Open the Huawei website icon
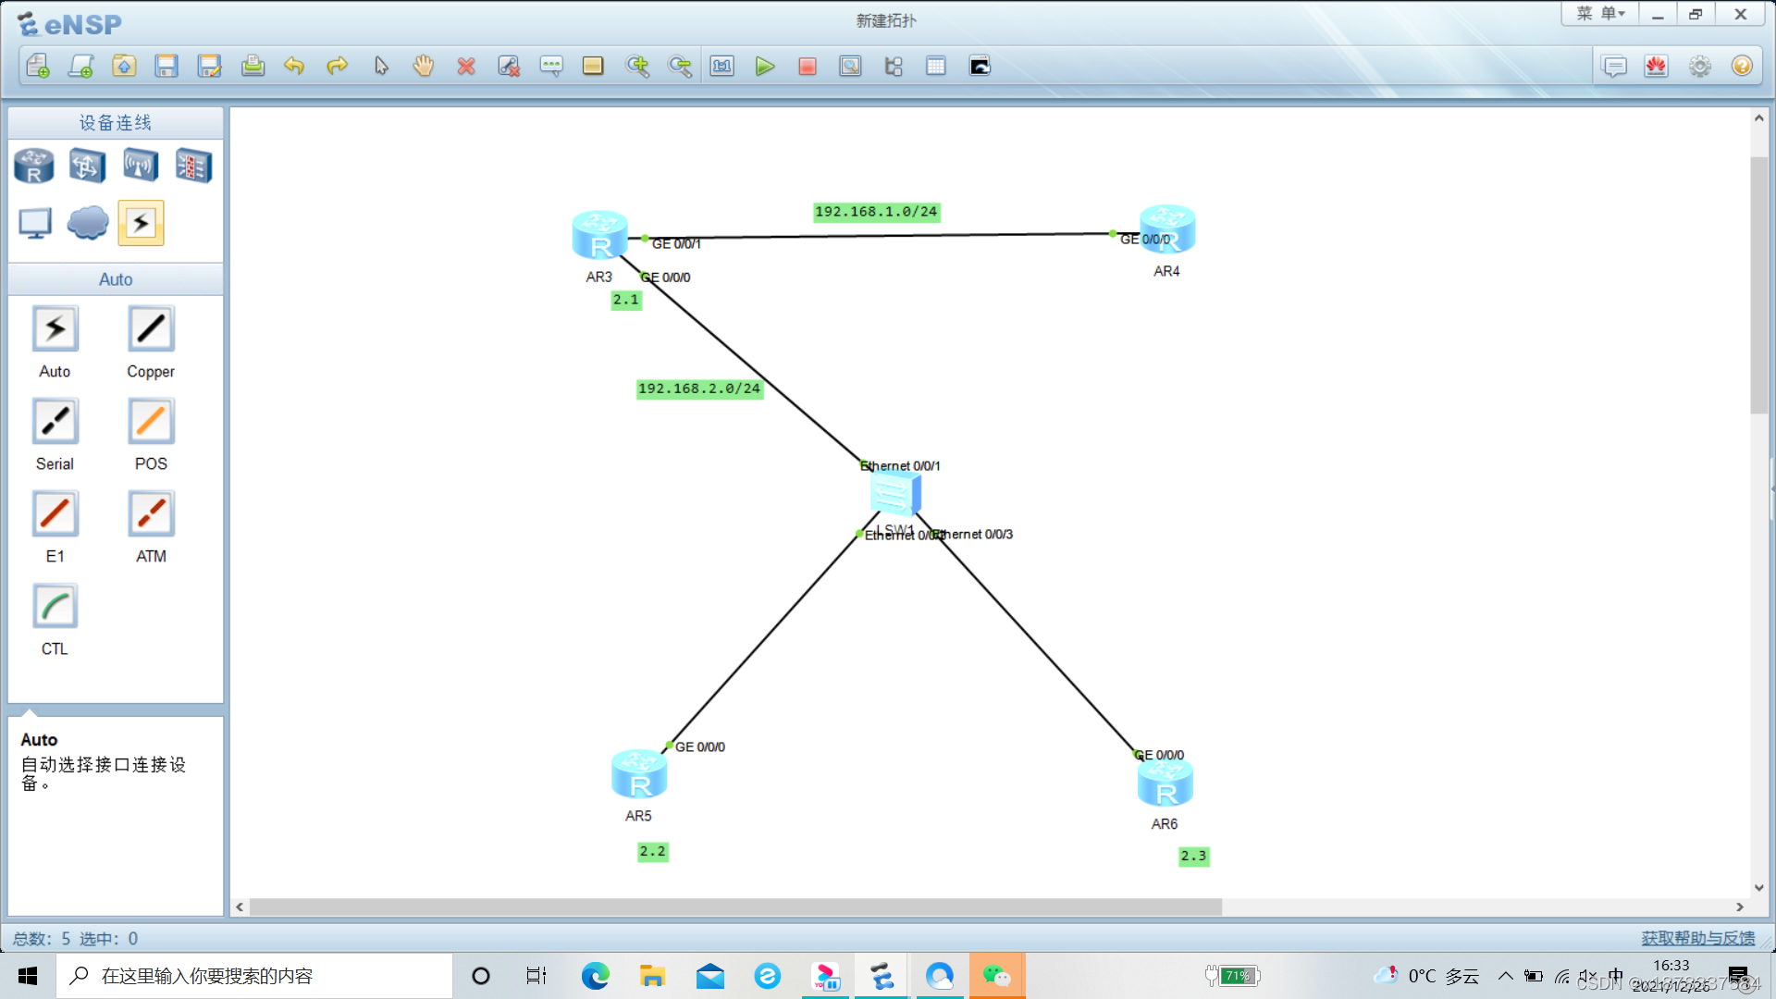 click(x=1657, y=66)
